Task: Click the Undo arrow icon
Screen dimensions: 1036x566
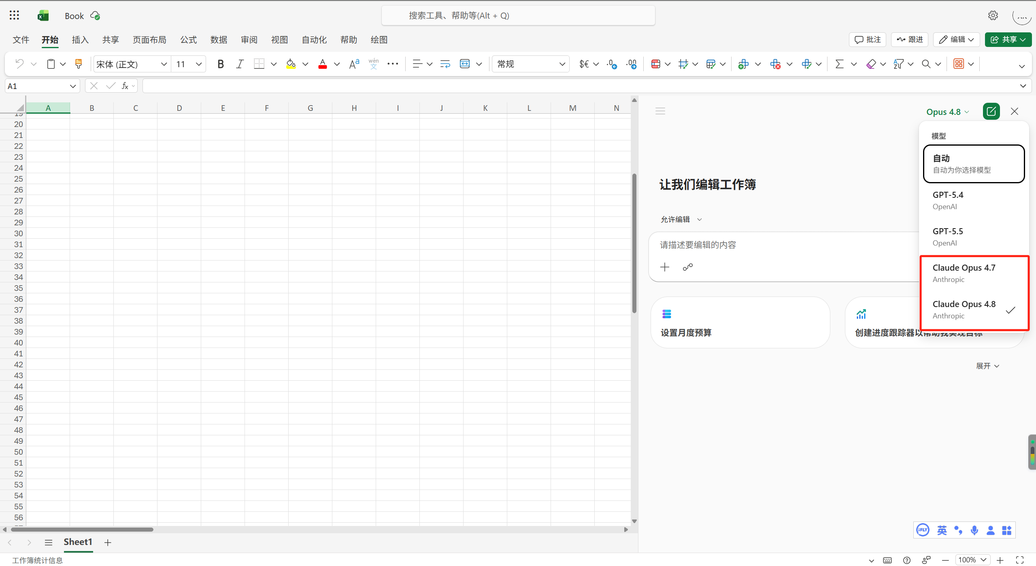Action: point(19,64)
